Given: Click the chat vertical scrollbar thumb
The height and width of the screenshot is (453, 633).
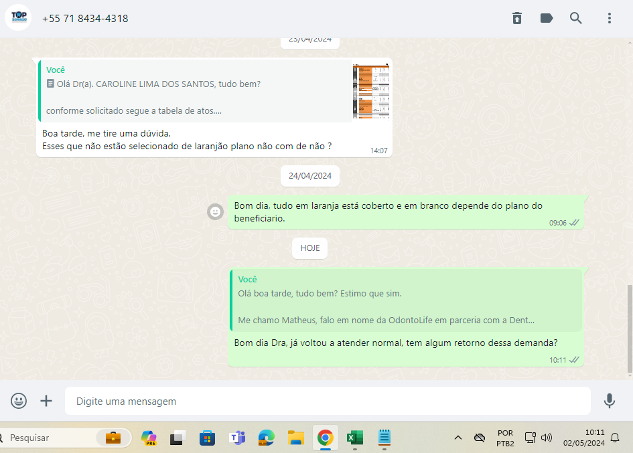Looking at the screenshot, I should 630,329.
